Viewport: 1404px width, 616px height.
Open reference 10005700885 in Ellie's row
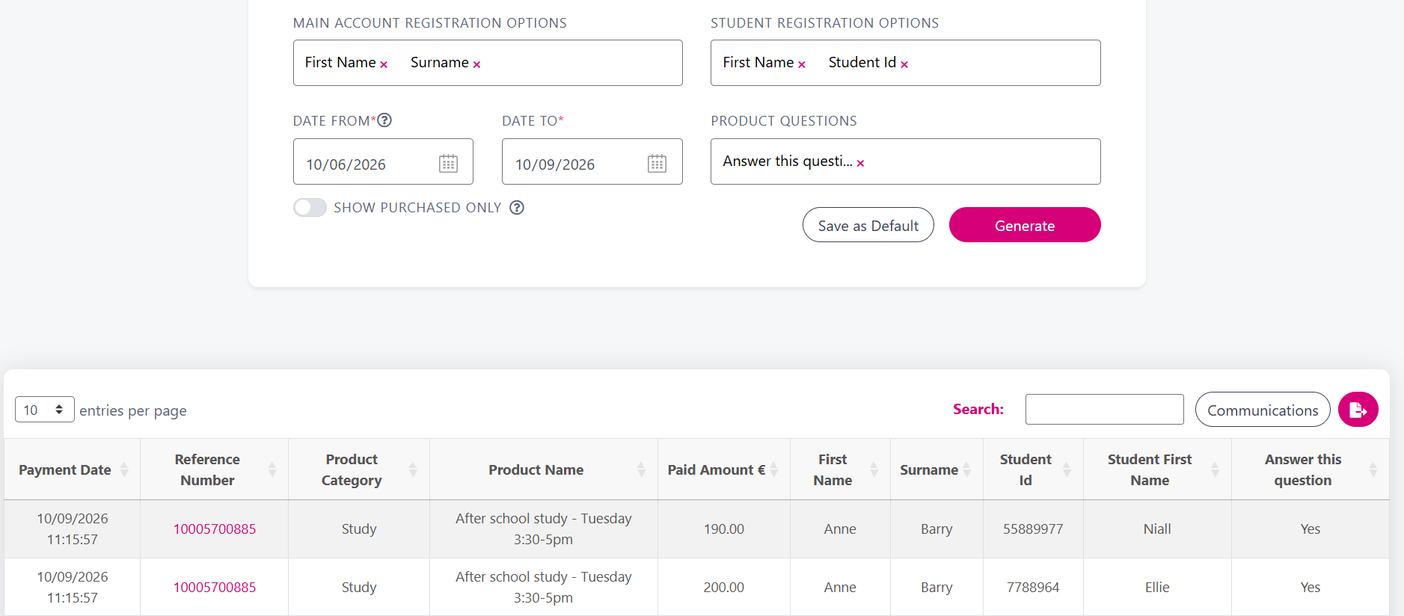(x=215, y=587)
